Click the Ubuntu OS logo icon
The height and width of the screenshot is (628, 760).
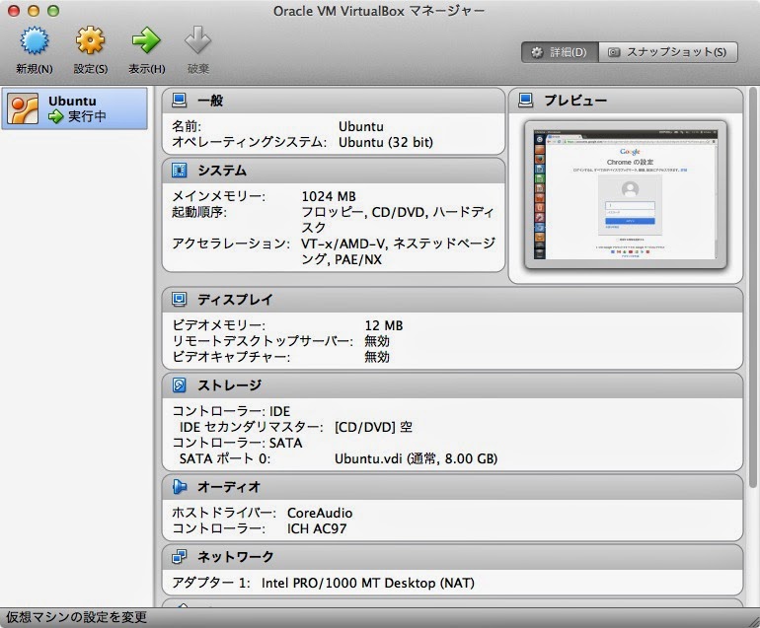[x=23, y=108]
